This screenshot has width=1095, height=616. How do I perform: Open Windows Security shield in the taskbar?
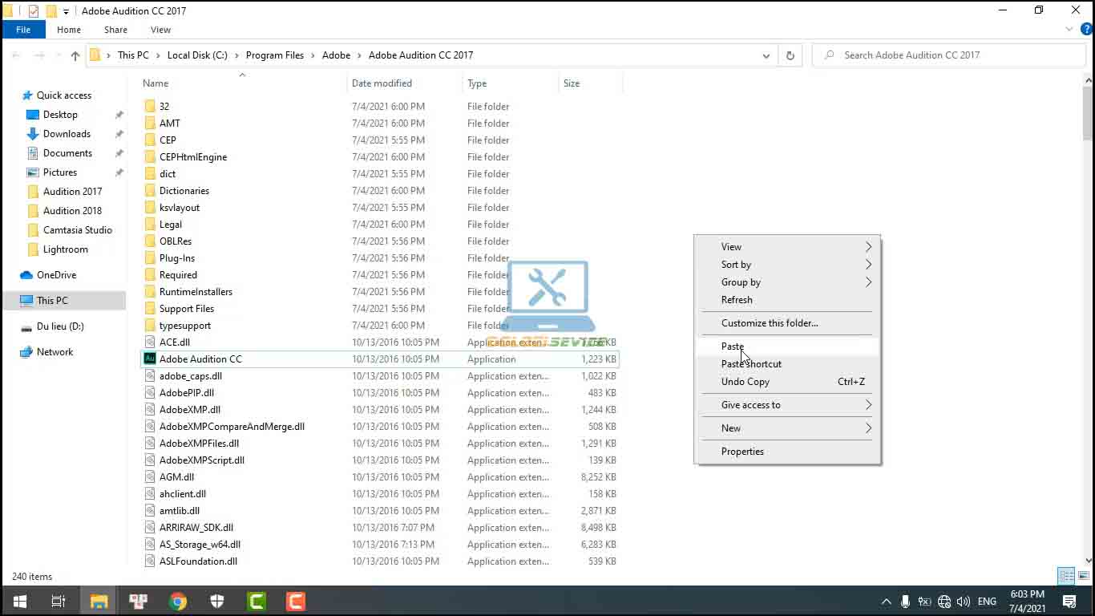[x=217, y=602]
